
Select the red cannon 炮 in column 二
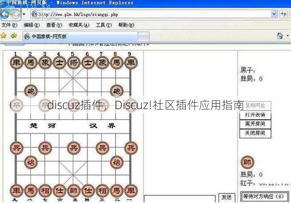(x=117, y=162)
